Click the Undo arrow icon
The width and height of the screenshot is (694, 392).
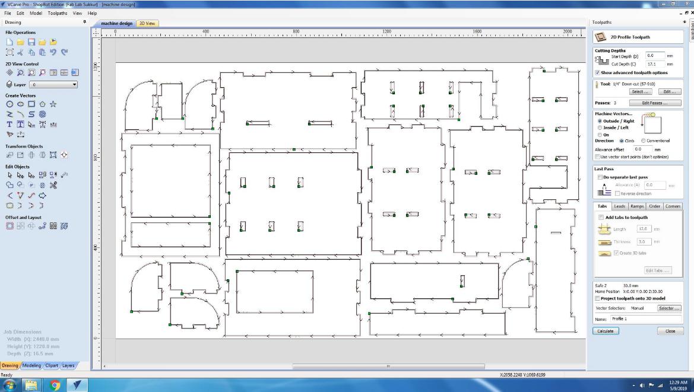(53, 52)
